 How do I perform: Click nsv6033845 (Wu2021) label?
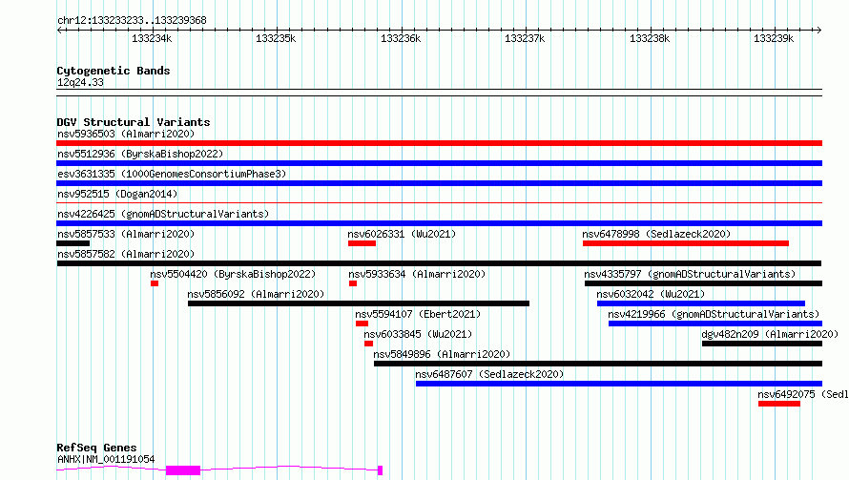click(418, 334)
